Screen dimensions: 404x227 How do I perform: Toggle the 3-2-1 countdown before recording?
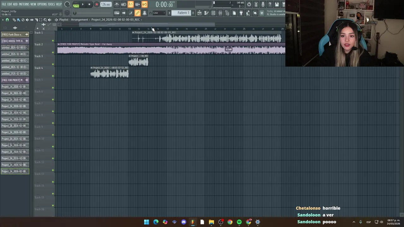click(130, 4)
